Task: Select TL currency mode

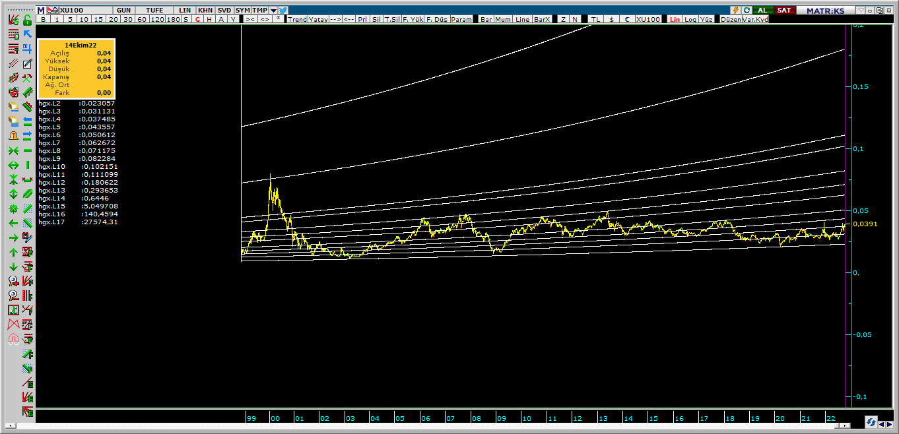Action: pyautogui.click(x=595, y=19)
